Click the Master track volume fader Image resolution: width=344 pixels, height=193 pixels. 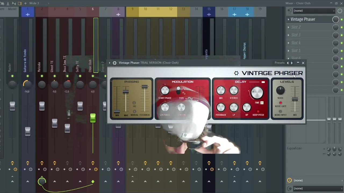coord(12,106)
